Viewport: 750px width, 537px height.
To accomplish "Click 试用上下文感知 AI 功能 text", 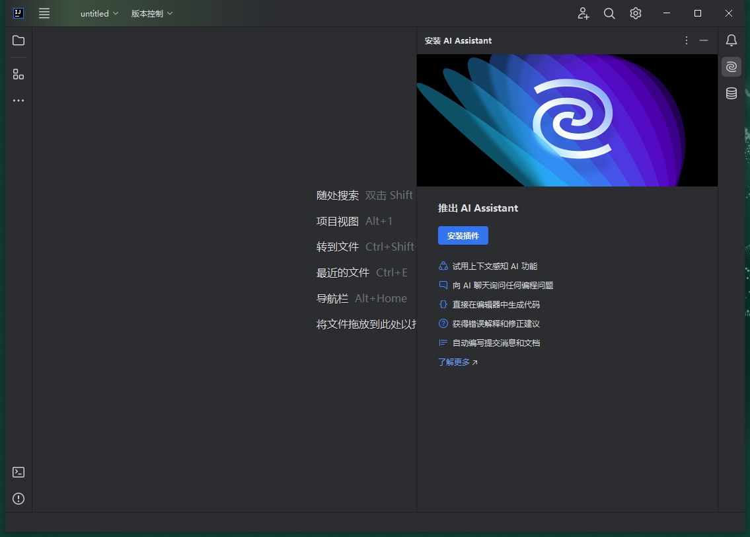I will click(x=495, y=266).
